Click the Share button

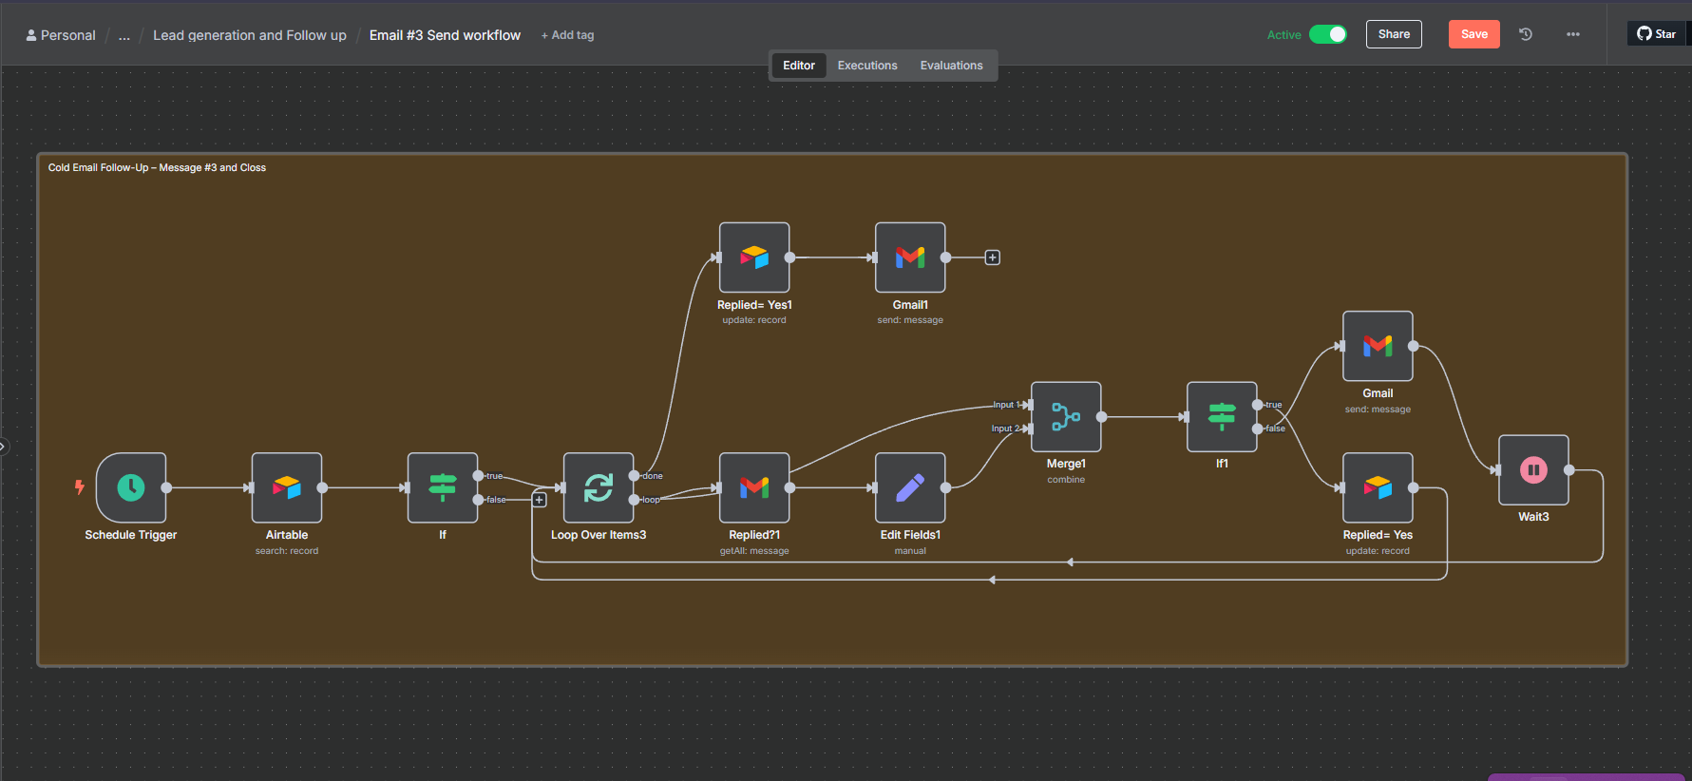click(1394, 34)
